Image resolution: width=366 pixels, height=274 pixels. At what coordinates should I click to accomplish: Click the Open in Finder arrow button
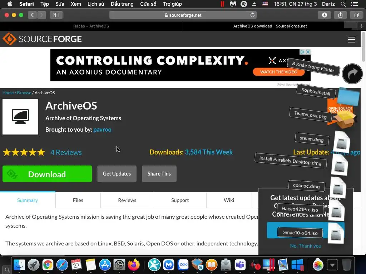click(x=352, y=74)
